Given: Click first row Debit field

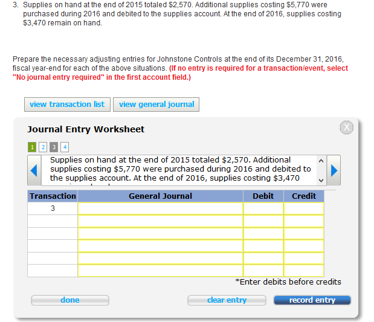Looking at the screenshot, I should click(x=263, y=208).
